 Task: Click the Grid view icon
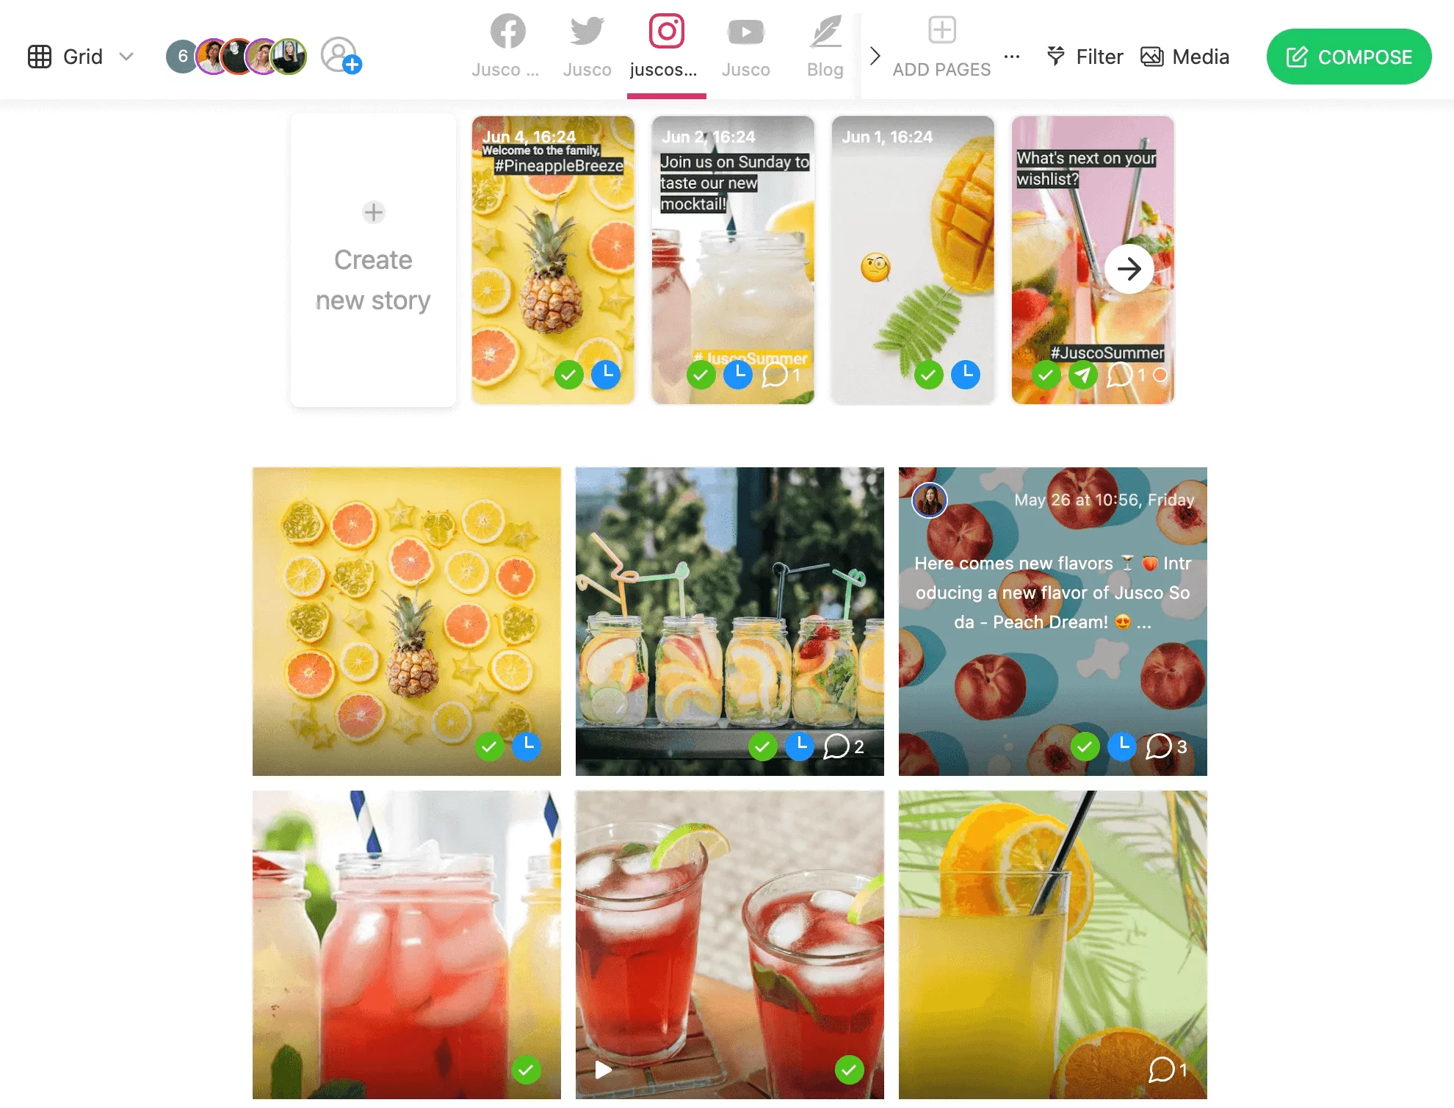[x=40, y=56]
